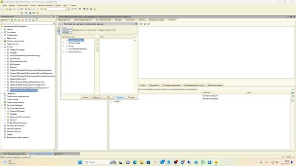Select СведенияОВыплатах report in tree
The height and width of the screenshot is (166, 296).
(18, 79)
